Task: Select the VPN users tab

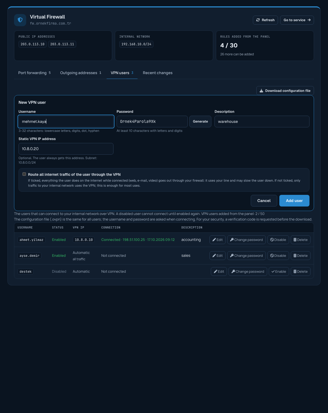Action: pyautogui.click(x=122, y=73)
